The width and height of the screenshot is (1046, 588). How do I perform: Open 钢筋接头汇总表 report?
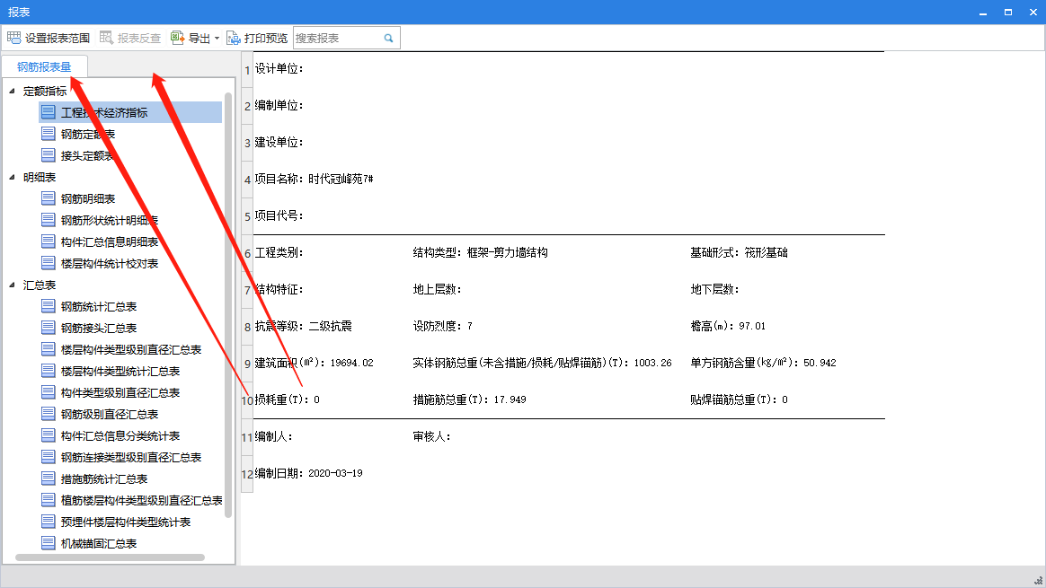tap(99, 328)
